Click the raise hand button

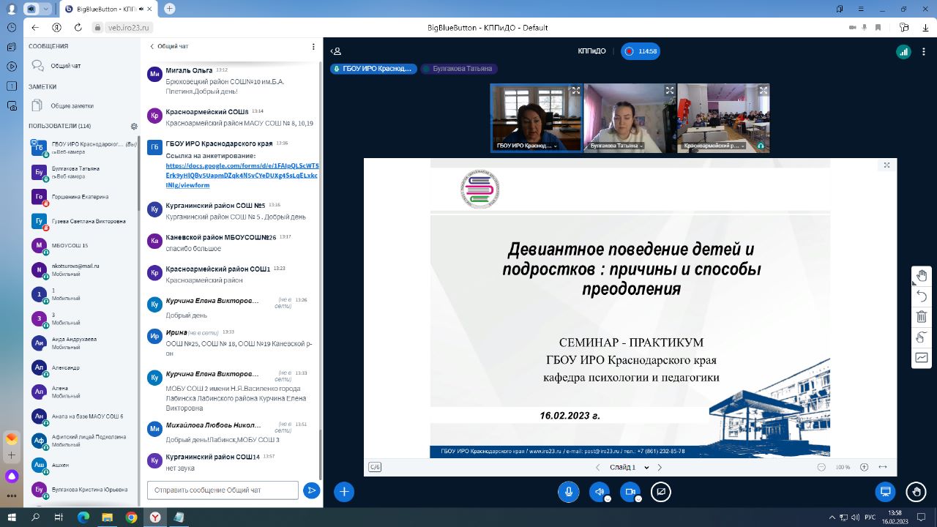tap(915, 492)
